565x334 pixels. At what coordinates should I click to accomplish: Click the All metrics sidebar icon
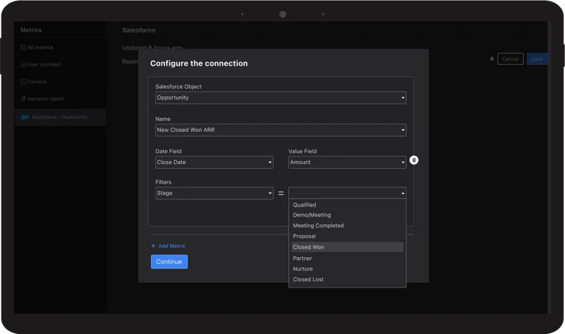pyautogui.click(x=23, y=47)
